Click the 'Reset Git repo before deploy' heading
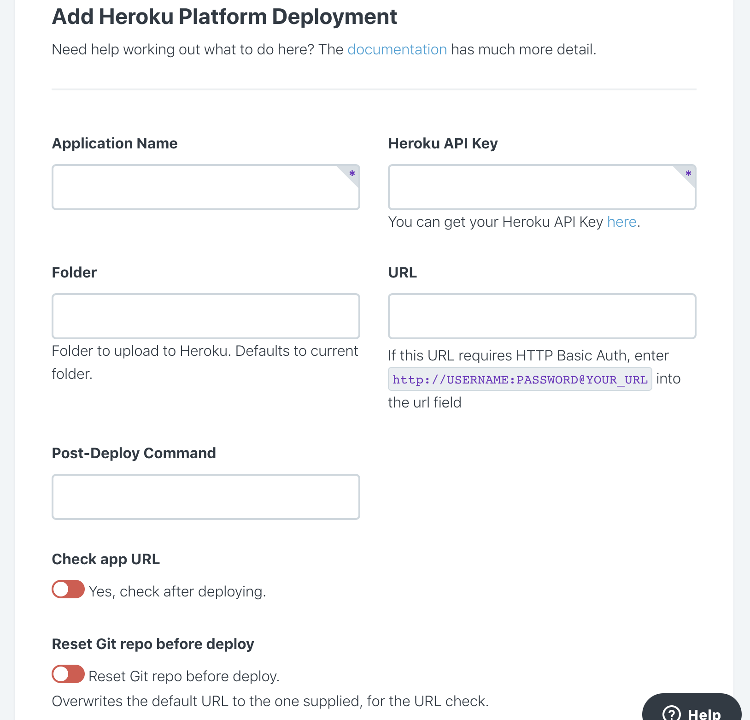The height and width of the screenshot is (720, 750). click(x=153, y=644)
